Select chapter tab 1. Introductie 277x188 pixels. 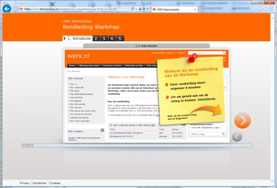point(77,38)
